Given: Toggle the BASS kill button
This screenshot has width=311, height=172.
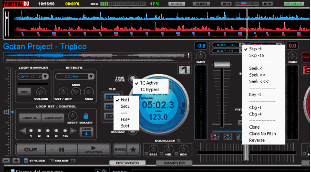Looking at the screenshot, I should [x=146, y=153].
